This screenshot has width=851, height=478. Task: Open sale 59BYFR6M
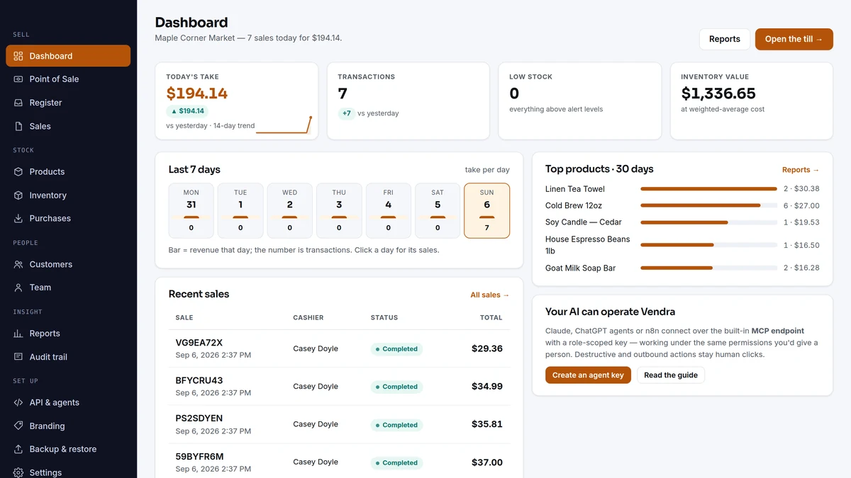tap(199, 457)
